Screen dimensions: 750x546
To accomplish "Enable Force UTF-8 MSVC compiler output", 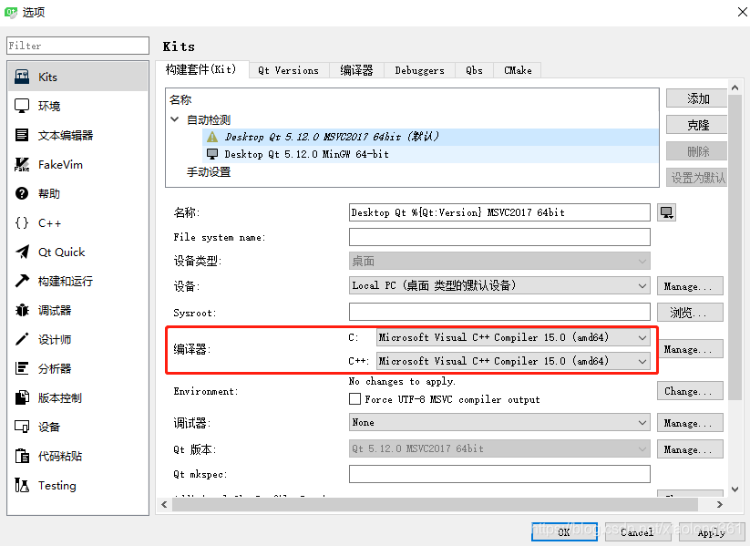I will tap(354, 399).
